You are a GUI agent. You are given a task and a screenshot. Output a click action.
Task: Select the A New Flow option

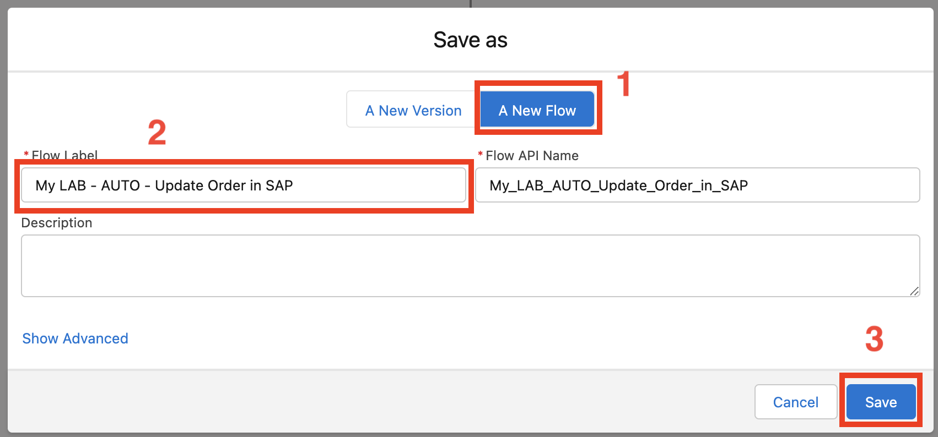point(537,110)
